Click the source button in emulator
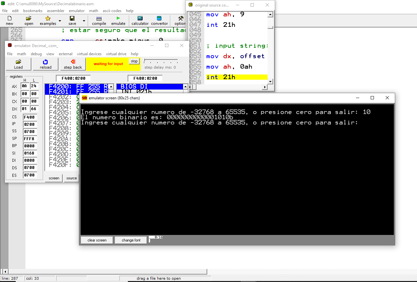Viewport: 417px width, 282px height. (x=71, y=178)
